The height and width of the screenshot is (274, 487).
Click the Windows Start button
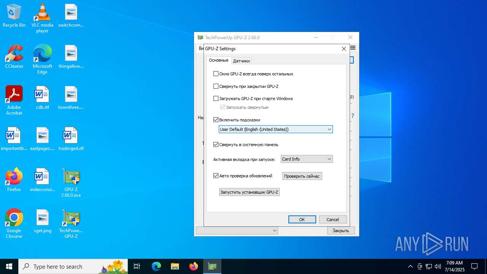(x=9, y=266)
